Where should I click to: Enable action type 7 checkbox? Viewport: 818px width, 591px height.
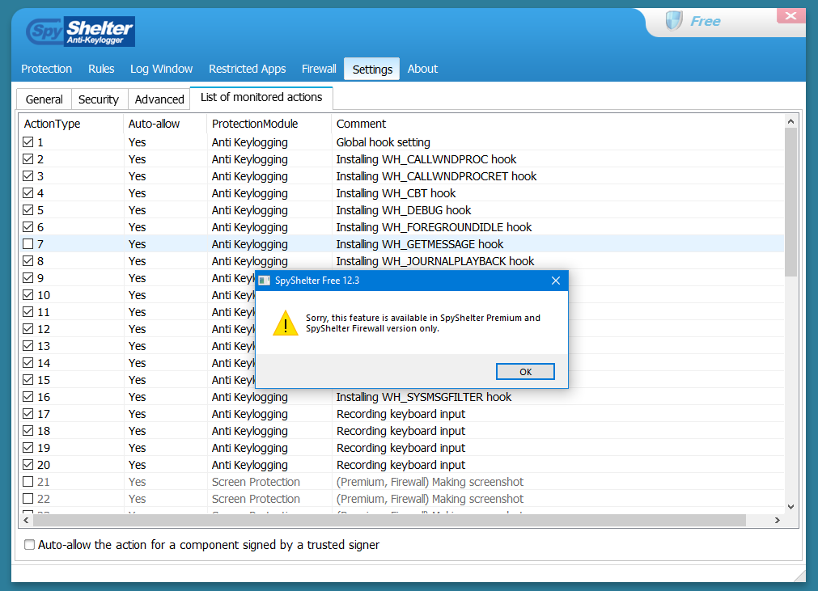[28, 244]
